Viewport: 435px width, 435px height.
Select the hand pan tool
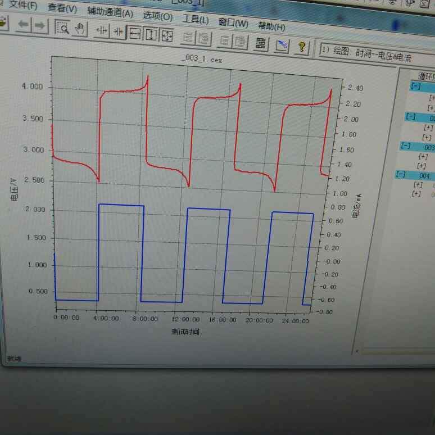point(80,29)
